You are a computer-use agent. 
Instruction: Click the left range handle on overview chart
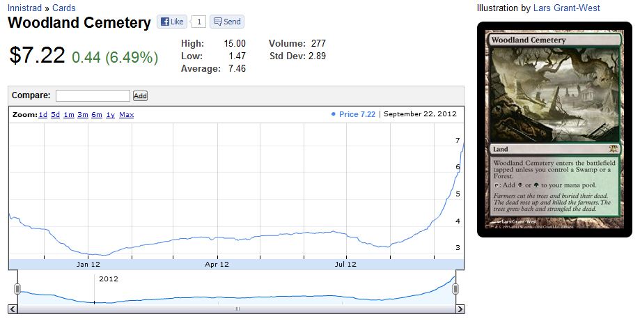pyautogui.click(x=17, y=288)
